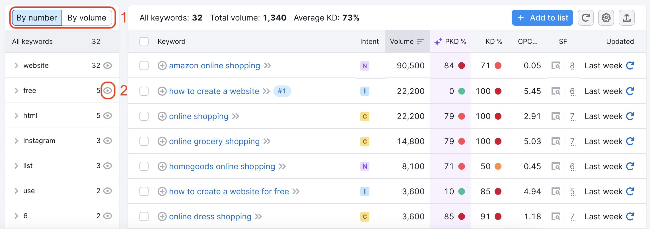Expand the instagram keyword group
This screenshot has height=229, width=650.
(16, 141)
